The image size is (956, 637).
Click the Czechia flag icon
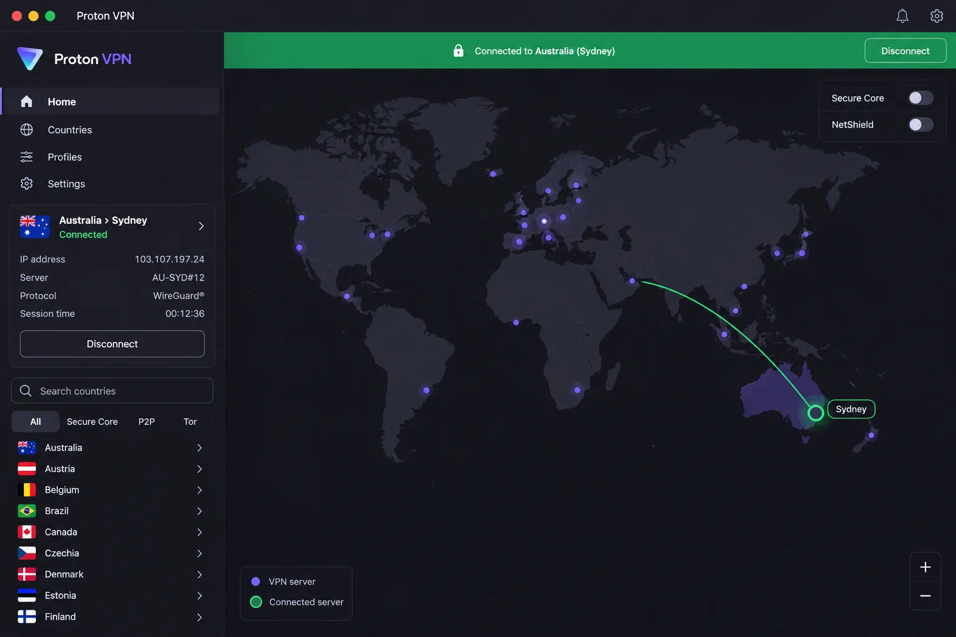point(27,554)
